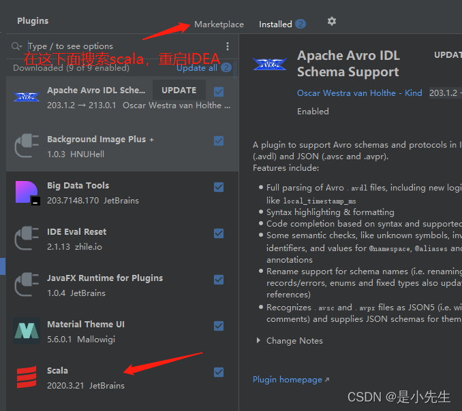The height and width of the screenshot is (411, 462).
Task: Click the 5.6.0.1 Mallowigi version text
Action: (x=81, y=340)
